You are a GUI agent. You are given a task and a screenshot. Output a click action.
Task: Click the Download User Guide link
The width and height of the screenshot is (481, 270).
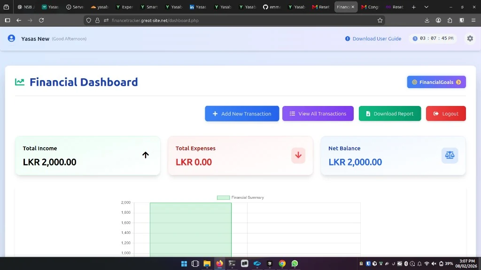tap(373, 38)
